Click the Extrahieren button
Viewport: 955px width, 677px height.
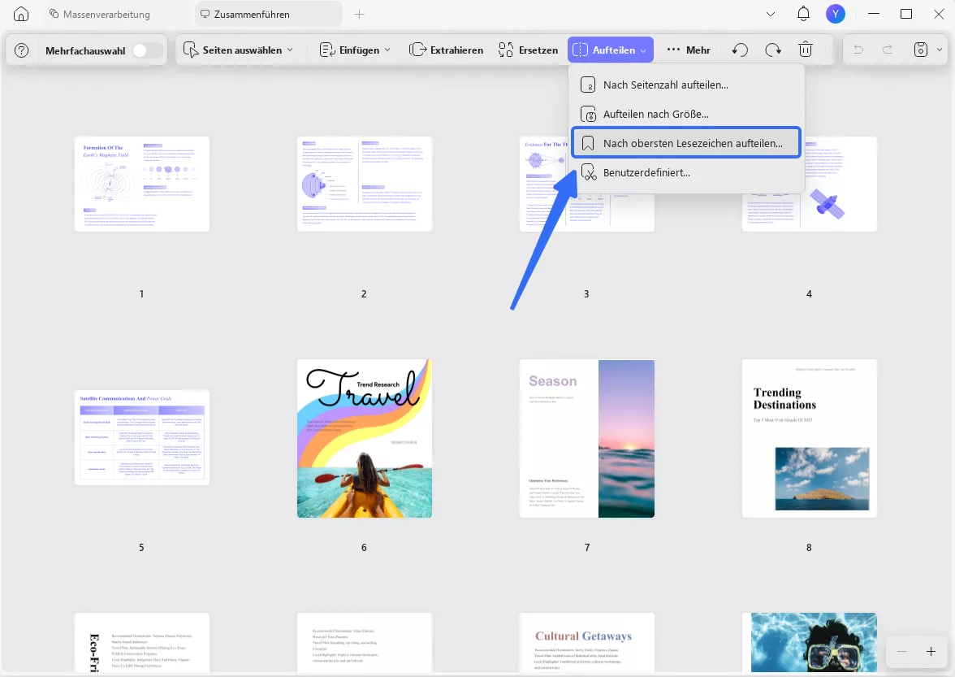(446, 50)
